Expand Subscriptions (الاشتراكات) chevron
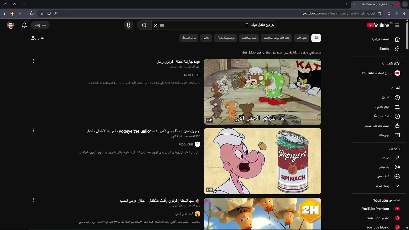The height and width of the screenshot is (230, 409). 383,64
